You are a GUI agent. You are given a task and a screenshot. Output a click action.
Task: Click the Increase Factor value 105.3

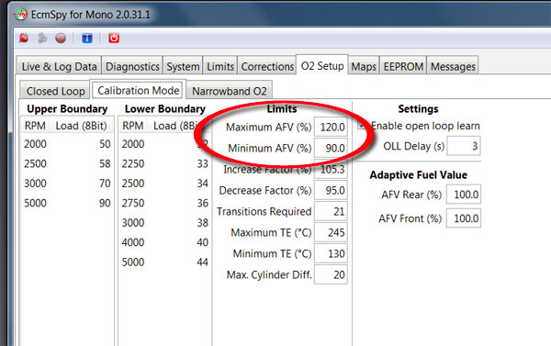click(331, 169)
